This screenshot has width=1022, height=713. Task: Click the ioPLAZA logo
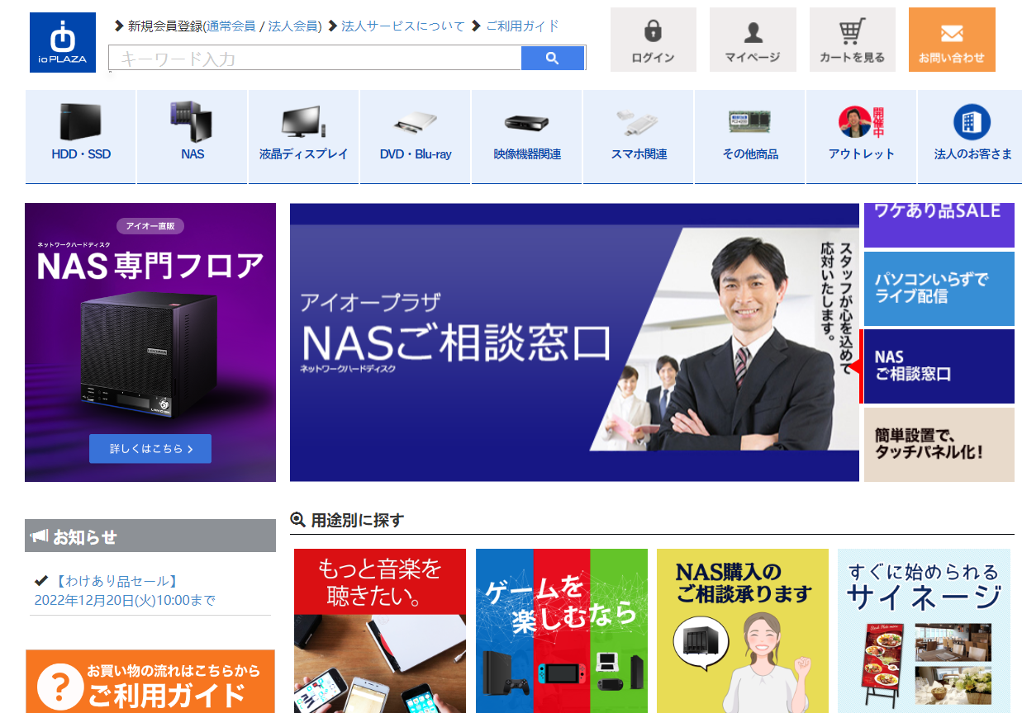(x=63, y=42)
